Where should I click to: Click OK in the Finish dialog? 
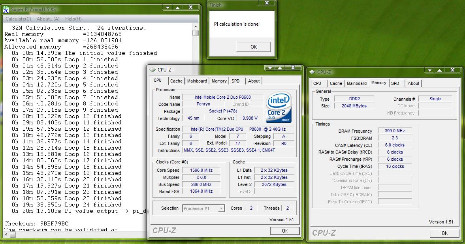pos(254,47)
